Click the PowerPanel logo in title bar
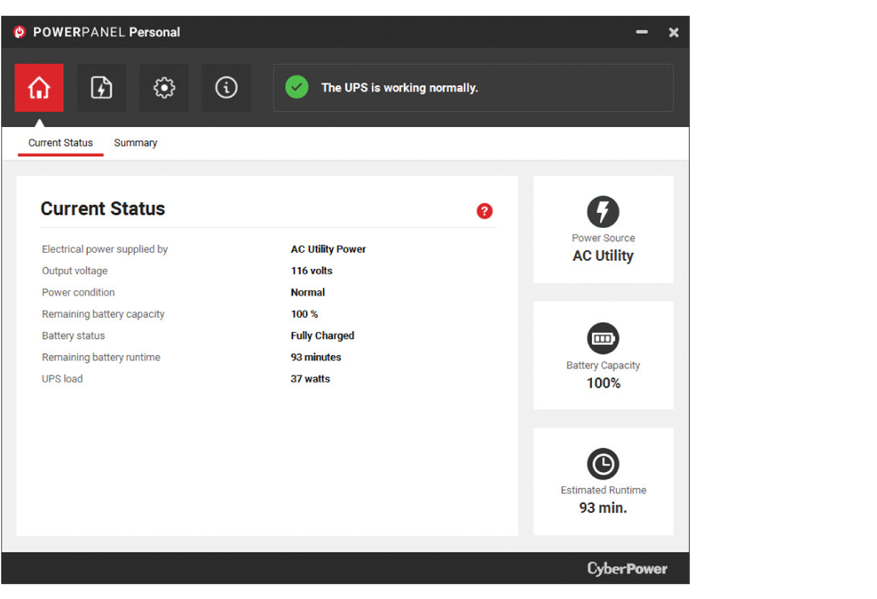Image resolution: width=877 pixels, height=599 pixels. 20,32
